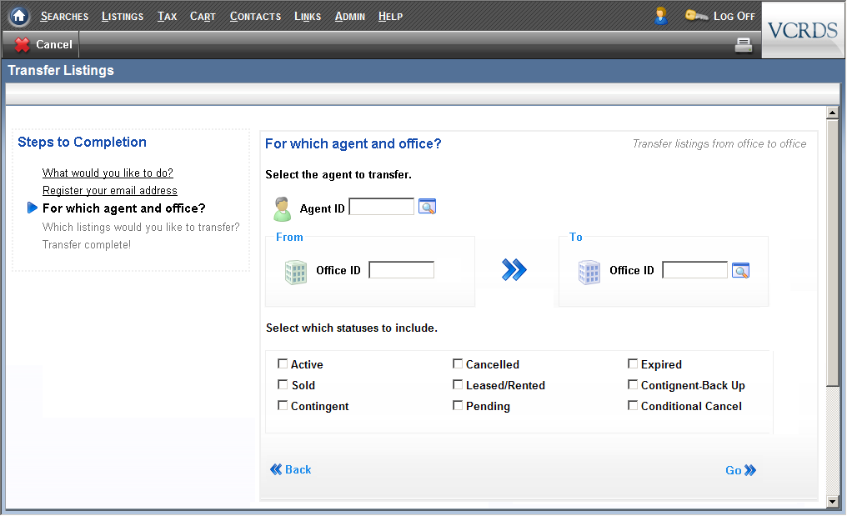Click the 'Transfer Listings' page title
Image resolution: width=847 pixels, height=516 pixels.
click(61, 70)
